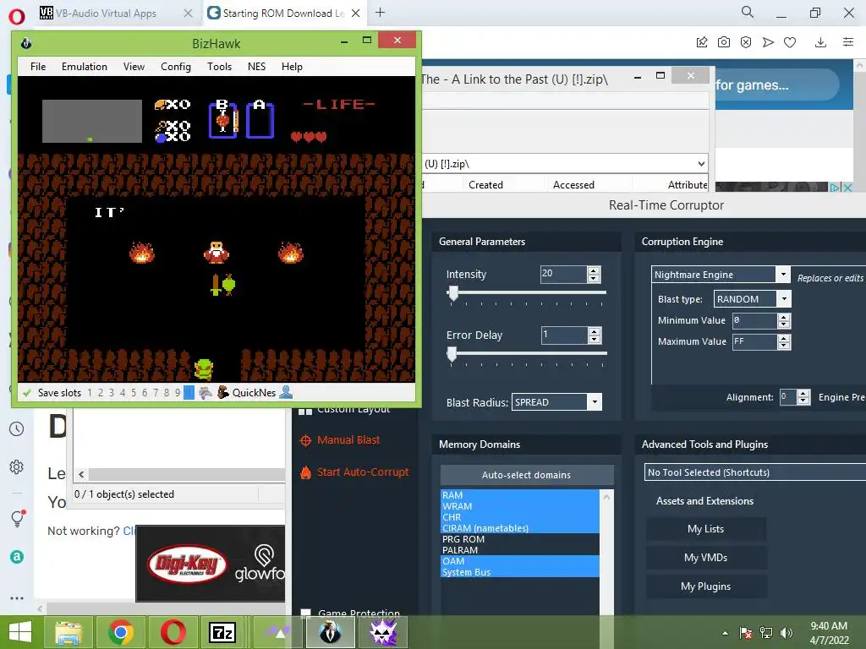866x649 pixels.
Task: Click the Opera pinboard edit icon
Action: point(702,42)
